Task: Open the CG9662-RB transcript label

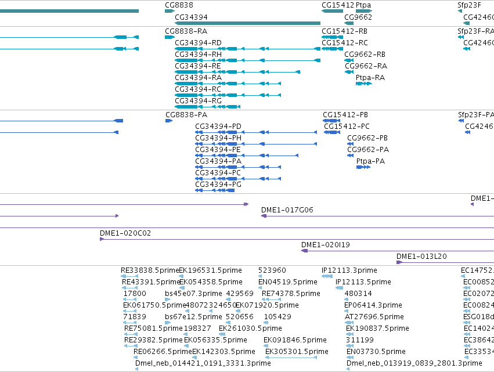Action: [365, 55]
